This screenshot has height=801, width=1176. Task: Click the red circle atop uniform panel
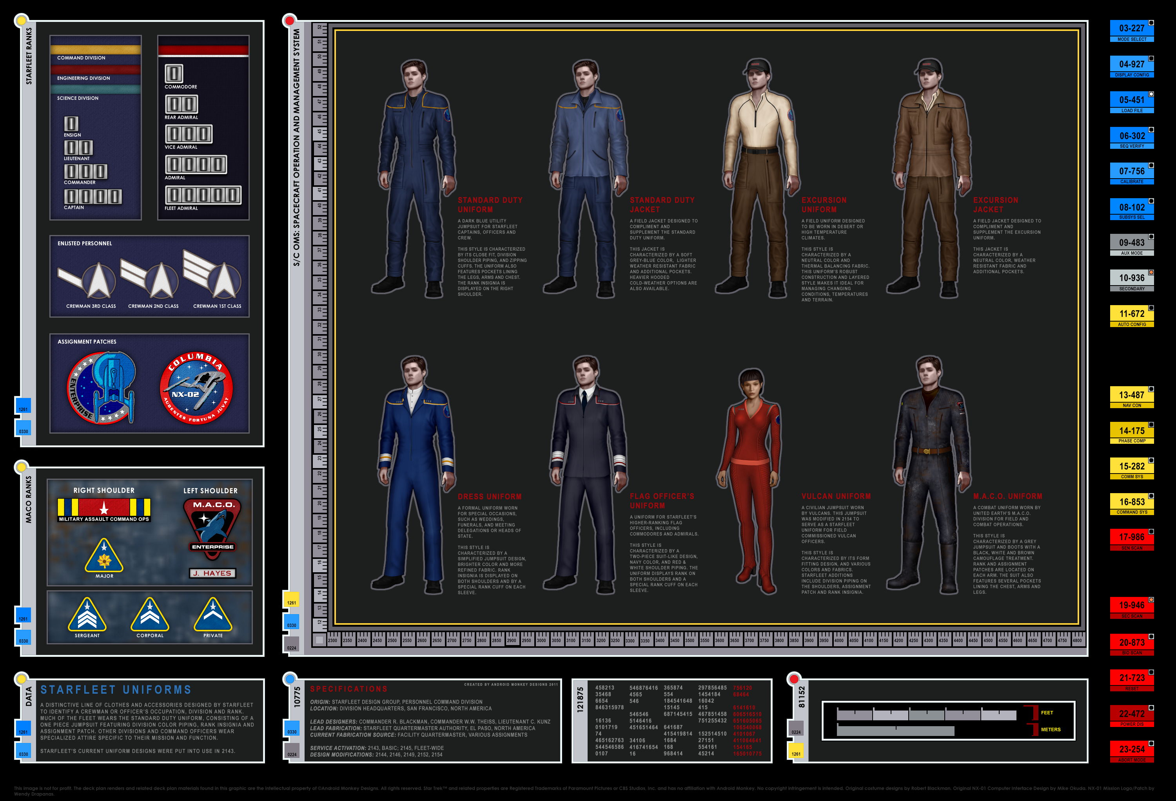coord(289,21)
